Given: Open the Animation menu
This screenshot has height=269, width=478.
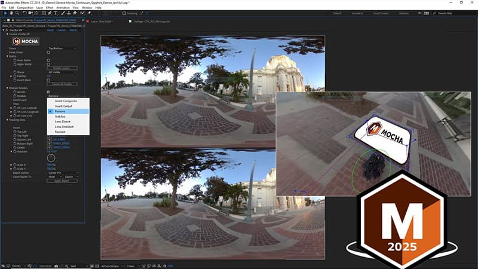Looking at the screenshot, I should pyautogui.click(x=63, y=8).
